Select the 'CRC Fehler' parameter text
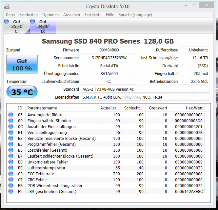Screen dimensions: 218x210 click(x=37, y=180)
